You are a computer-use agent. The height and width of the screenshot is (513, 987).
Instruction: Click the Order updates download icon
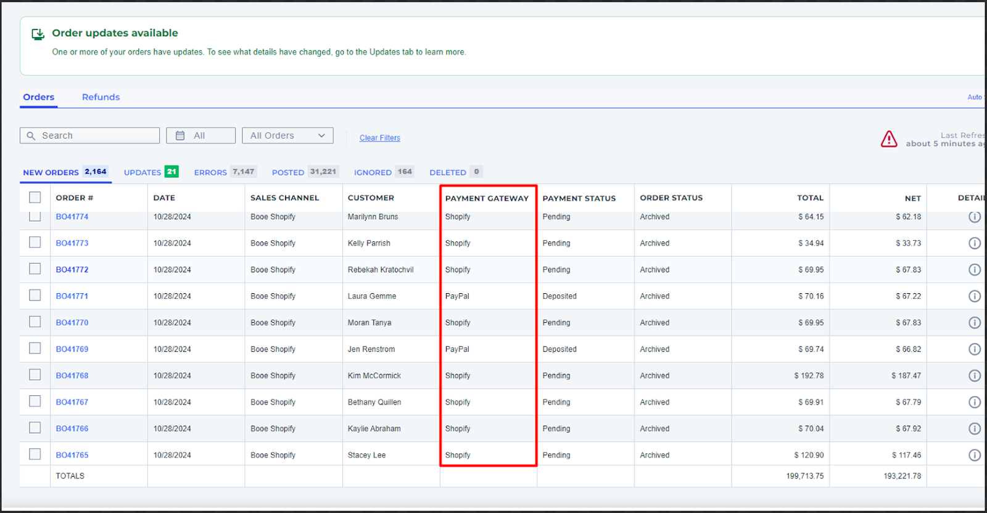click(38, 34)
